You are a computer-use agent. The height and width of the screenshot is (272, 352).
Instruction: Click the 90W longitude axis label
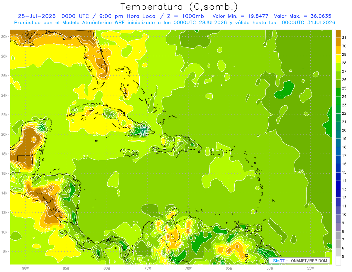tap(26, 268)
